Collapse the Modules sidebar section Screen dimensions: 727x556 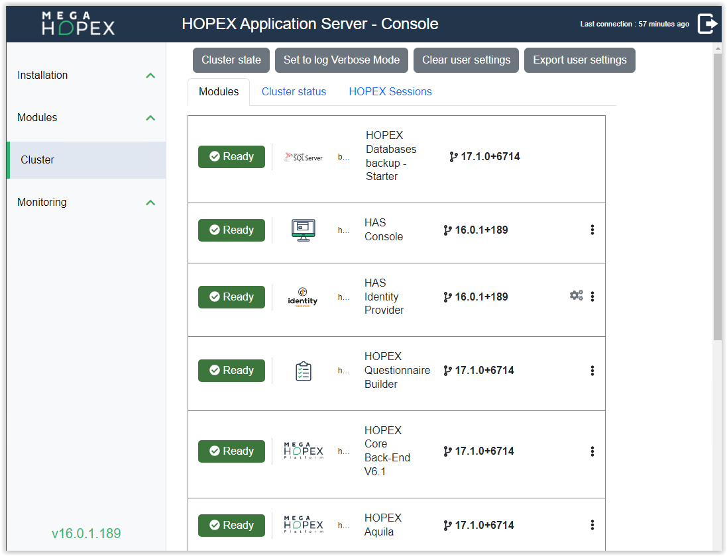(x=150, y=118)
